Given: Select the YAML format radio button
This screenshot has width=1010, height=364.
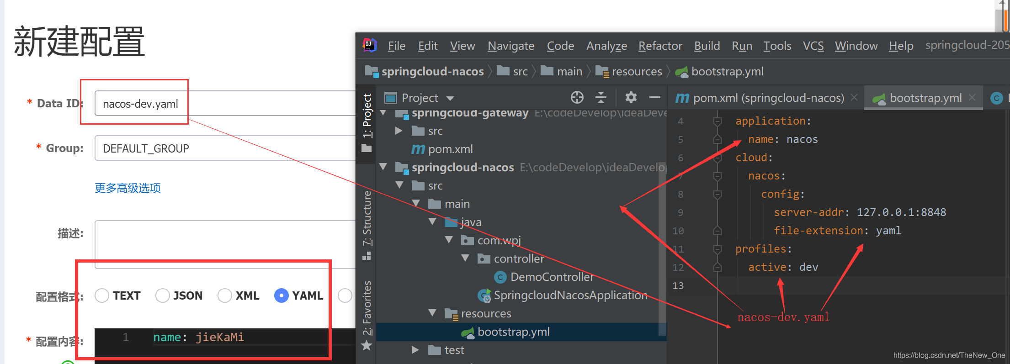Looking at the screenshot, I should (x=282, y=295).
